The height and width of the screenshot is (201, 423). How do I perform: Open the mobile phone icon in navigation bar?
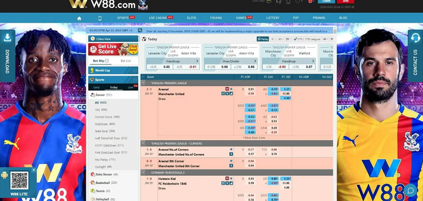pyautogui.click(x=100, y=19)
